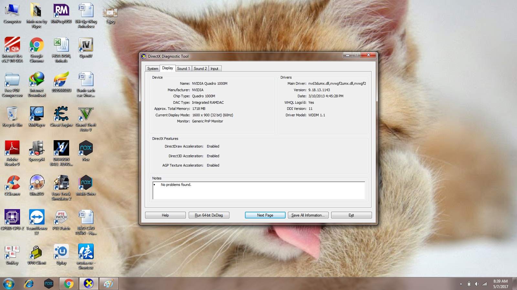The image size is (517, 290).
Task: Open the 'hinh nen by Ngoc' folder icon
Action: 37,15
